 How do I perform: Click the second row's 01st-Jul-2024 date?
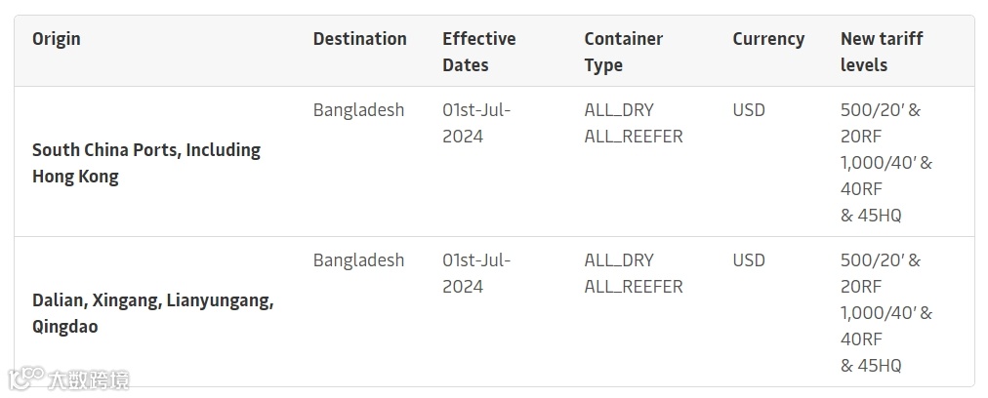pyautogui.click(x=476, y=273)
